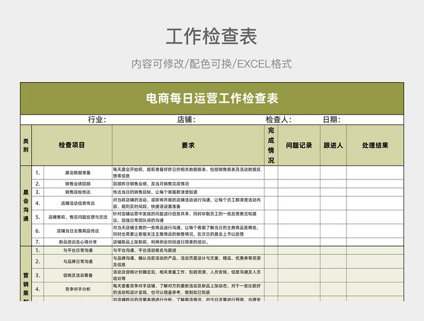Image resolution: width=424 pixels, height=321 pixels.
Task: Click the '促销及活动筹备' item cell
Action: 78,275
